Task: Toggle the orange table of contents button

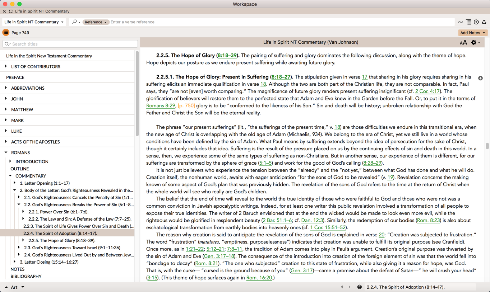Action: click(x=6, y=33)
